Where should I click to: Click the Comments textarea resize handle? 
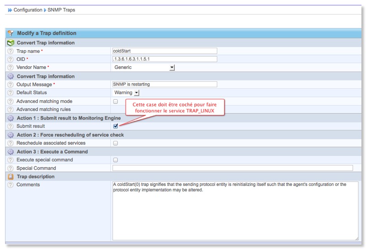(x=356, y=238)
